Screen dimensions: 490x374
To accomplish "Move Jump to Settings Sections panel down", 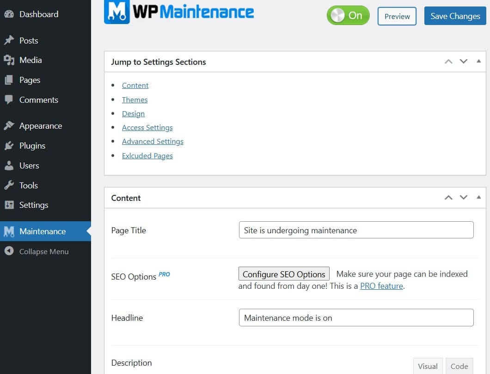I will click(464, 62).
